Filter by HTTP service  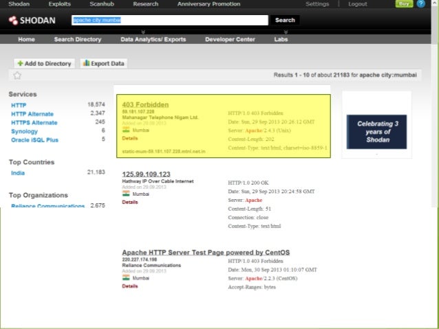(19, 105)
